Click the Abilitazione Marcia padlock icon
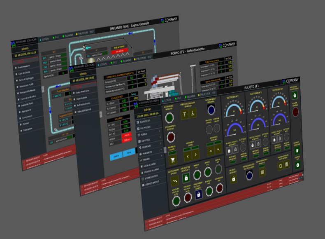The height and width of the screenshot is (239, 325). click(x=186, y=178)
